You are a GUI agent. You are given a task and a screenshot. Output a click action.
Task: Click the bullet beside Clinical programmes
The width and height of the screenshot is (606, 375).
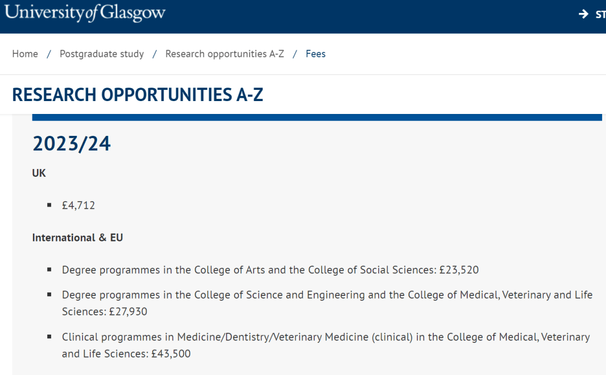click(49, 337)
